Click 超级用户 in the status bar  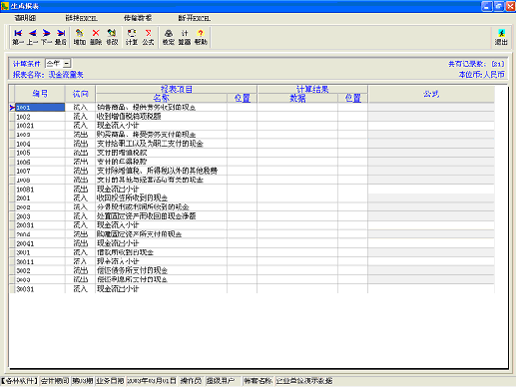(220, 381)
